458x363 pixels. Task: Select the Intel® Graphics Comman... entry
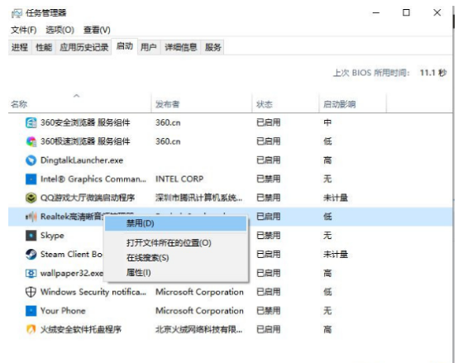point(93,179)
